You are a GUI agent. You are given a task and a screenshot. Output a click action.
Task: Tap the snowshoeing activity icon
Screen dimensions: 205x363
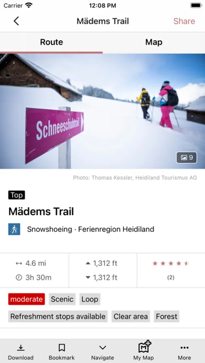pyautogui.click(x=14, y=229)
